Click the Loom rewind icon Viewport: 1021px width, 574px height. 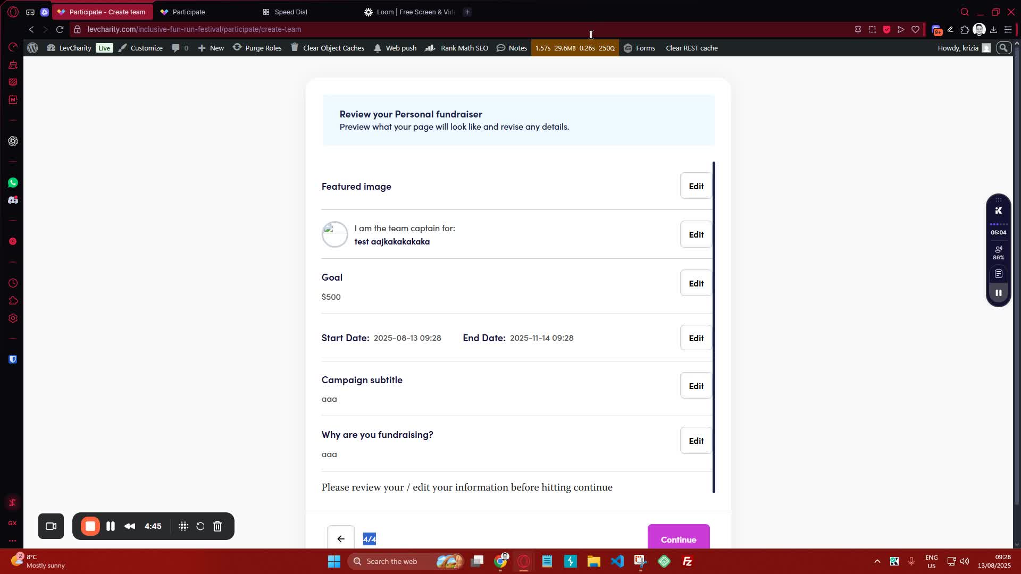pyautogui.click(x=130, y=526)
